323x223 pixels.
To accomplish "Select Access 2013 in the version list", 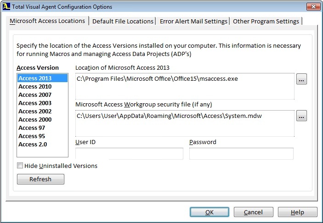I will coord(42,78).
